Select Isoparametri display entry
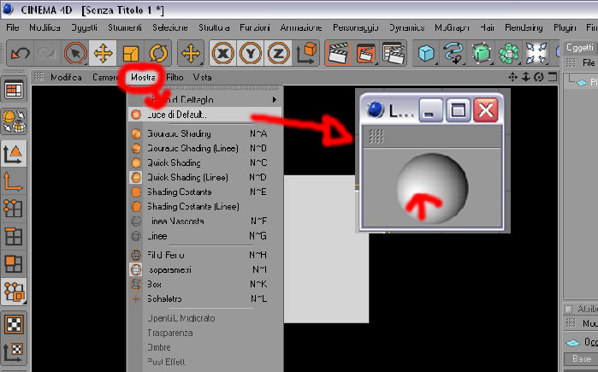Screen dimensions: 598x372 point(205,269)
